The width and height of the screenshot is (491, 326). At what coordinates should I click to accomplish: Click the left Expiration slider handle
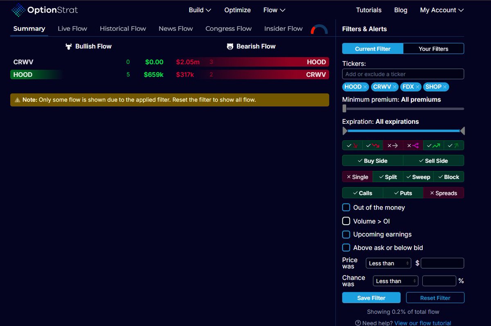[345, 131]
